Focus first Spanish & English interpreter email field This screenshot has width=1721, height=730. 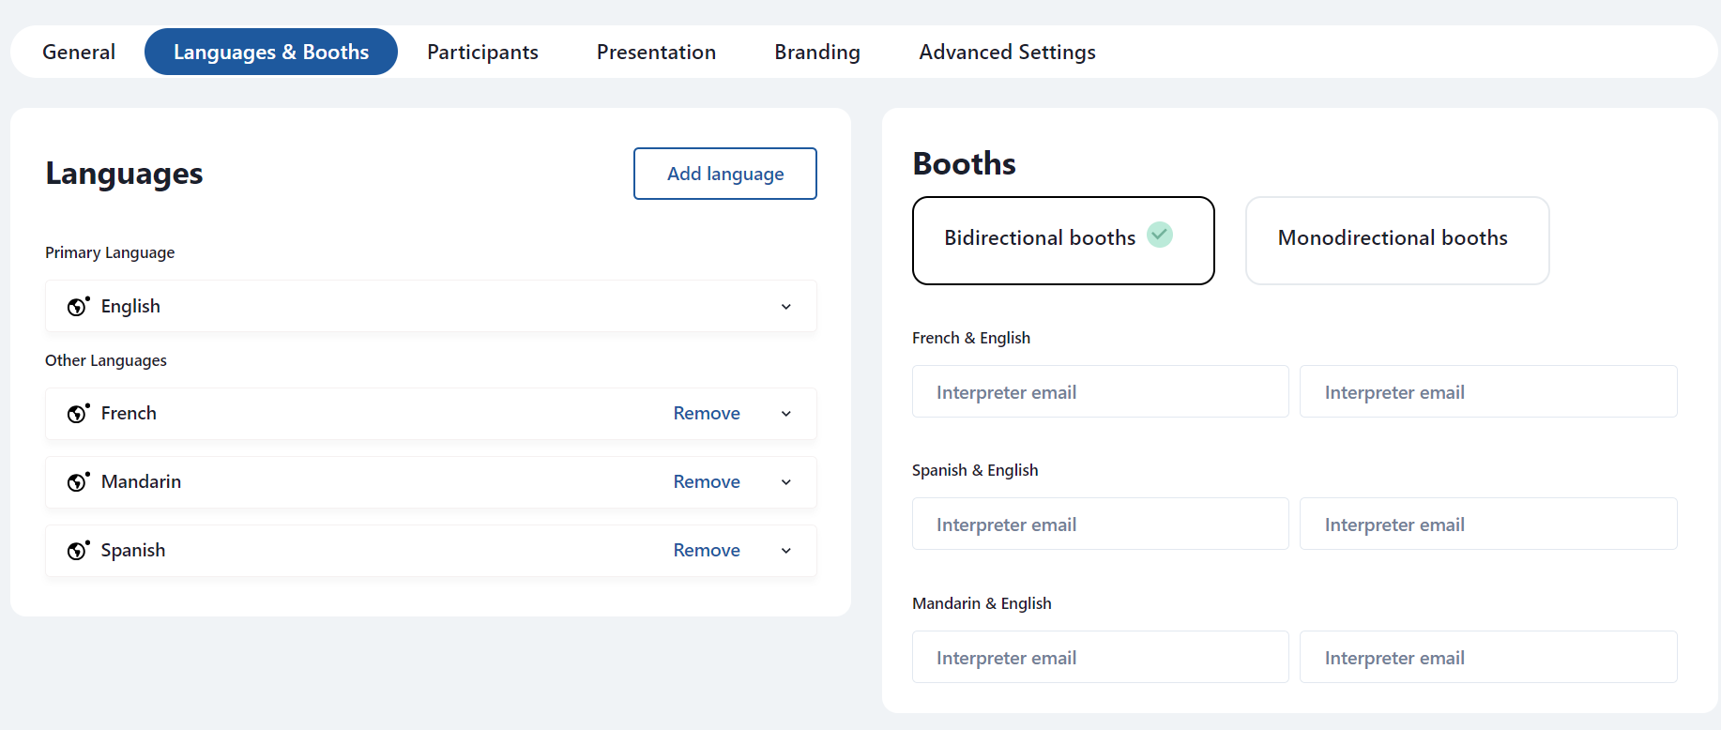(1101, 524)
